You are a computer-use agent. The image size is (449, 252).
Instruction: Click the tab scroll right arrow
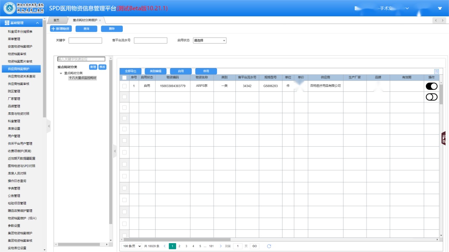pyautogui.click(x=442, y=21)
